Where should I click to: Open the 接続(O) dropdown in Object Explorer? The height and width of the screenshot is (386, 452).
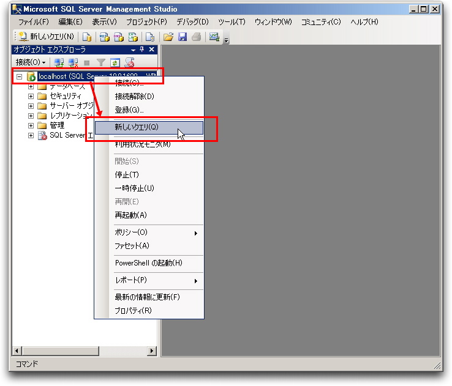pyautogui.click(x=31, y=62)
